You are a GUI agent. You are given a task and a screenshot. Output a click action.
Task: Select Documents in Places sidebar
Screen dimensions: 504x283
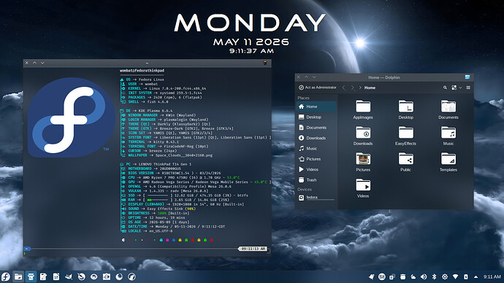(x=316, y=128)
